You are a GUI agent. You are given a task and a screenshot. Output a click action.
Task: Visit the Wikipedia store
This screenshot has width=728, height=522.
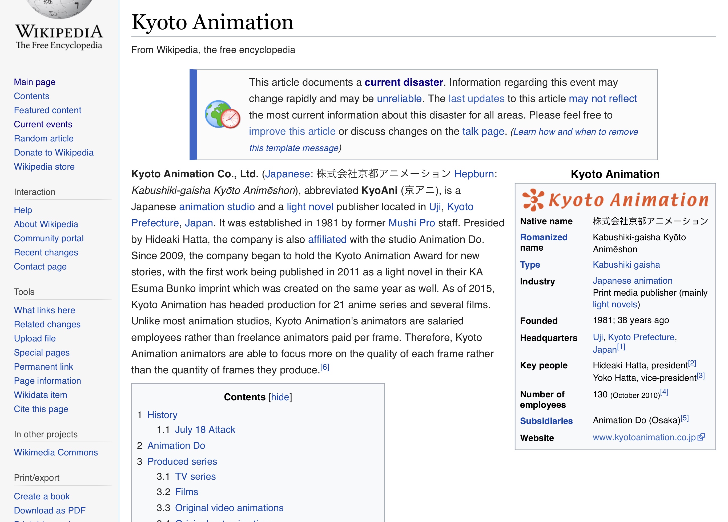click(44, 167)
